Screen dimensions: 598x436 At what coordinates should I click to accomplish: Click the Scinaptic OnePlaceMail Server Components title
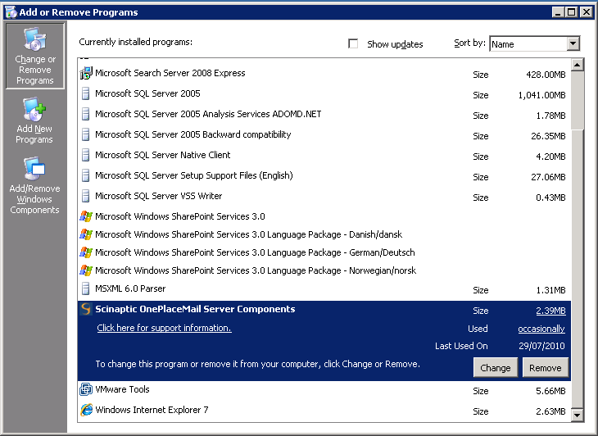[195, 309]
